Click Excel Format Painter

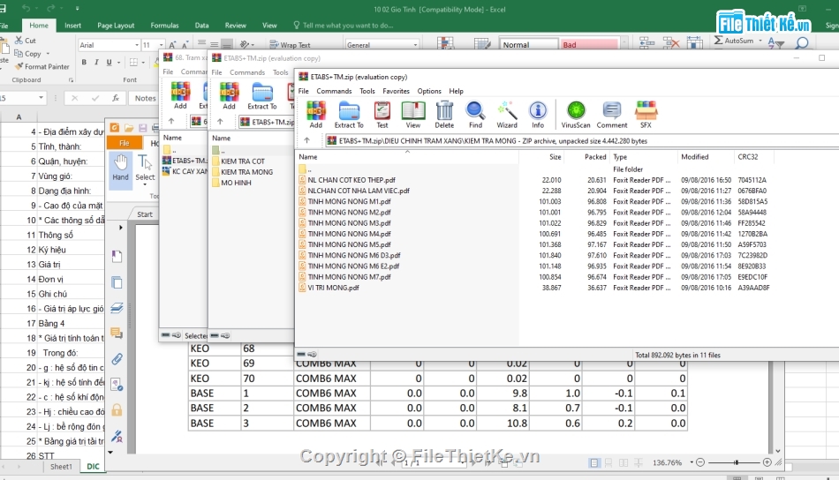[42, 66]
